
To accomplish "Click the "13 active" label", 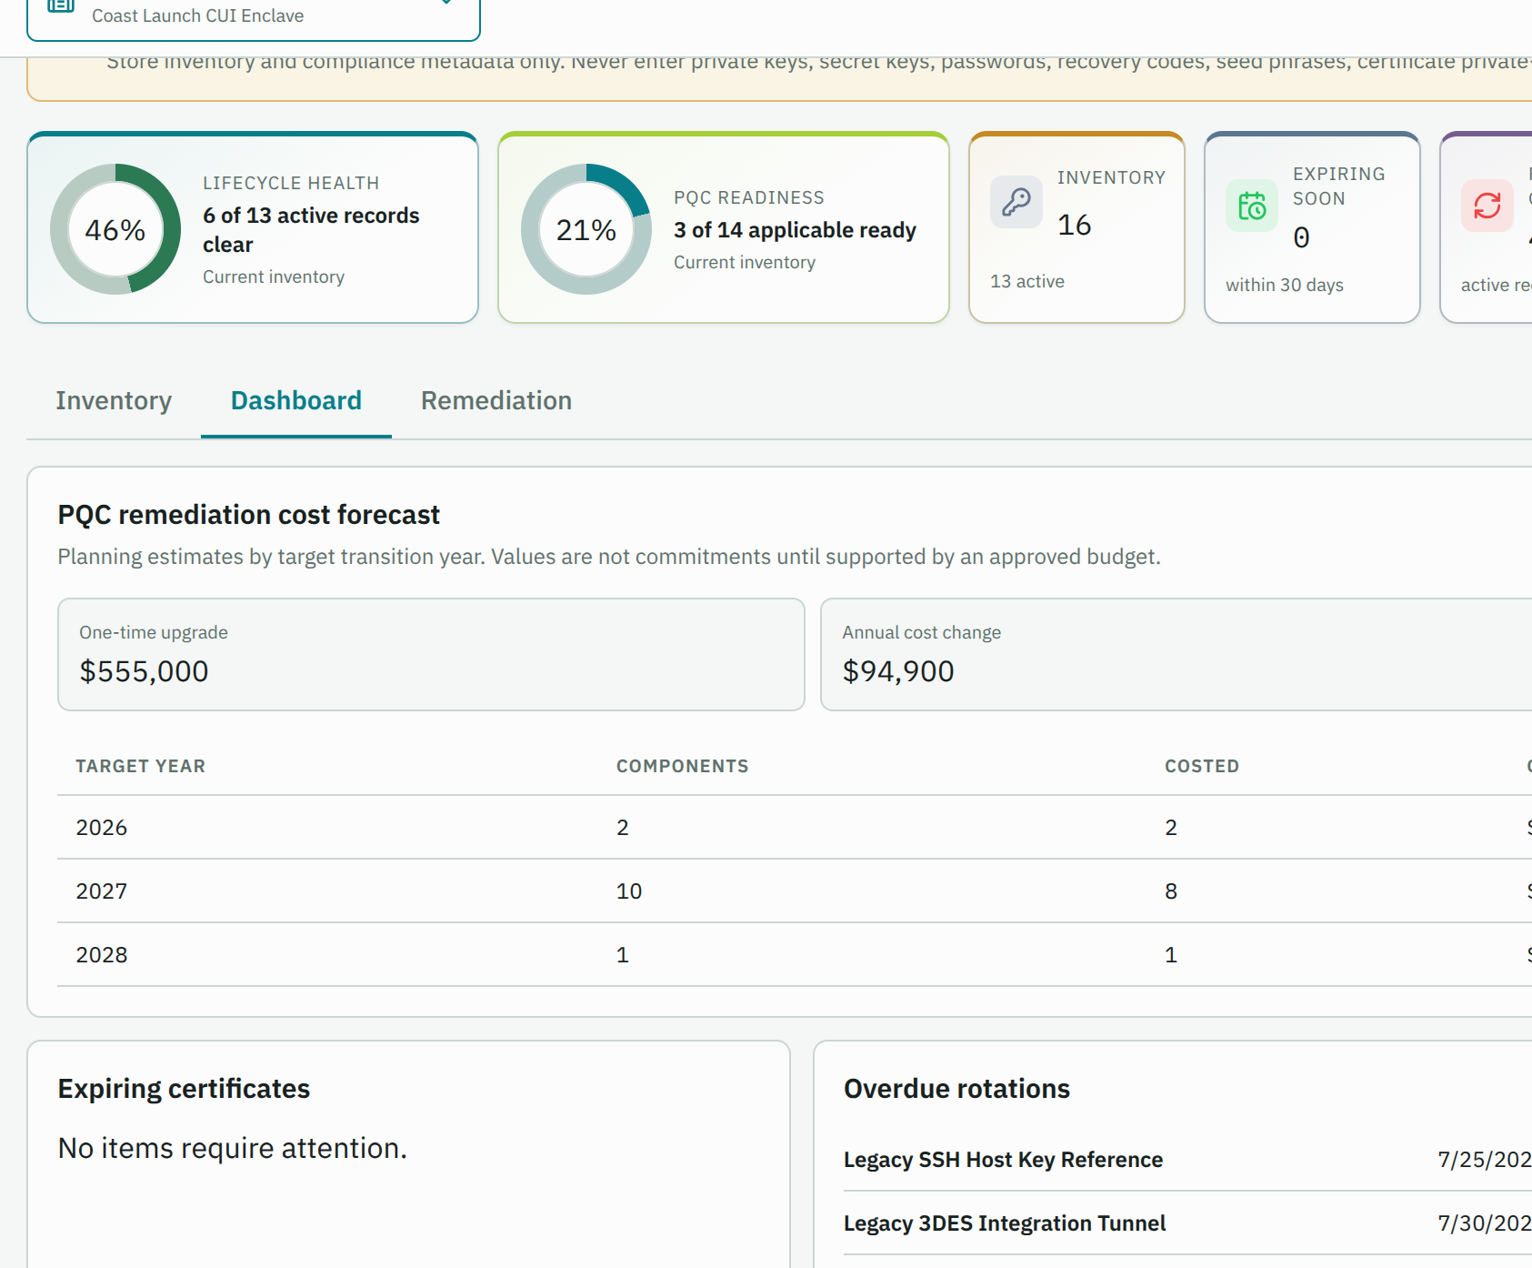I will click(1027, 281).
